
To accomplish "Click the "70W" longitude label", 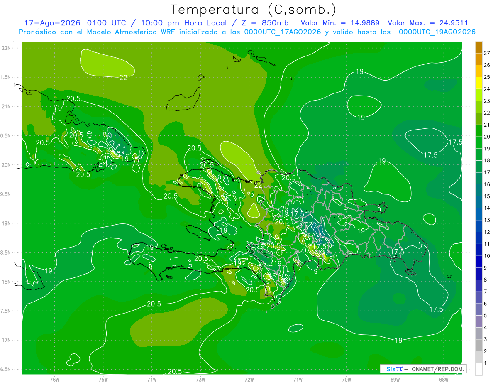I will point(347,379).
